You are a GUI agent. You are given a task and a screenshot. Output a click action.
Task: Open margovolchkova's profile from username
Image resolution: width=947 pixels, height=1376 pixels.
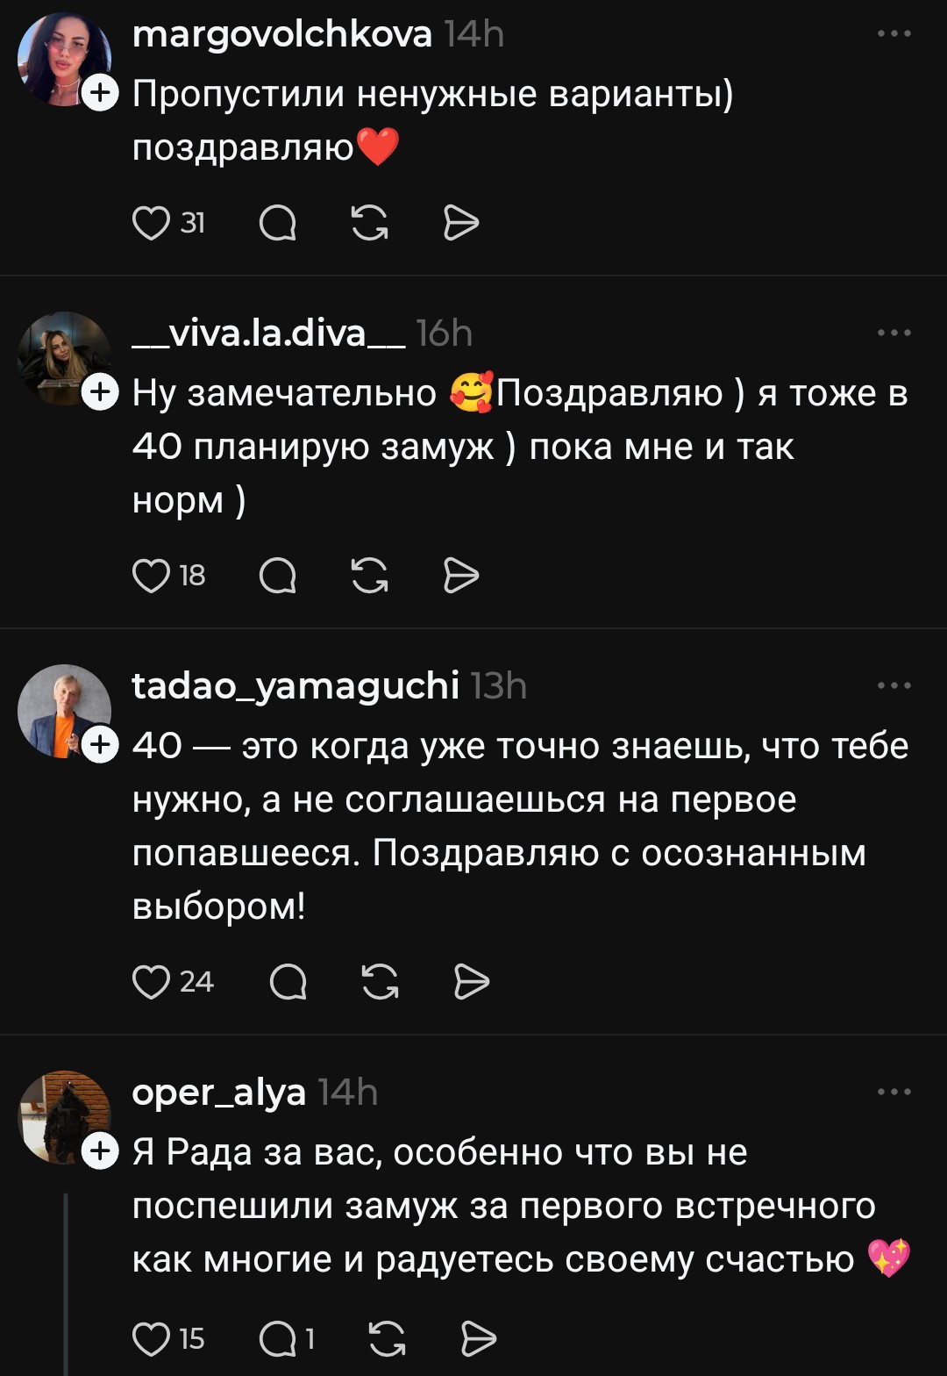click(x=281, y=34)
